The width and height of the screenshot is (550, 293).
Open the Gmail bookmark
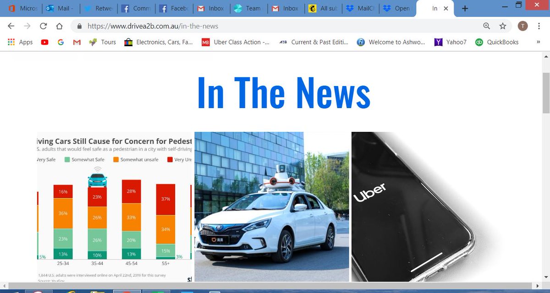(77, 42)
